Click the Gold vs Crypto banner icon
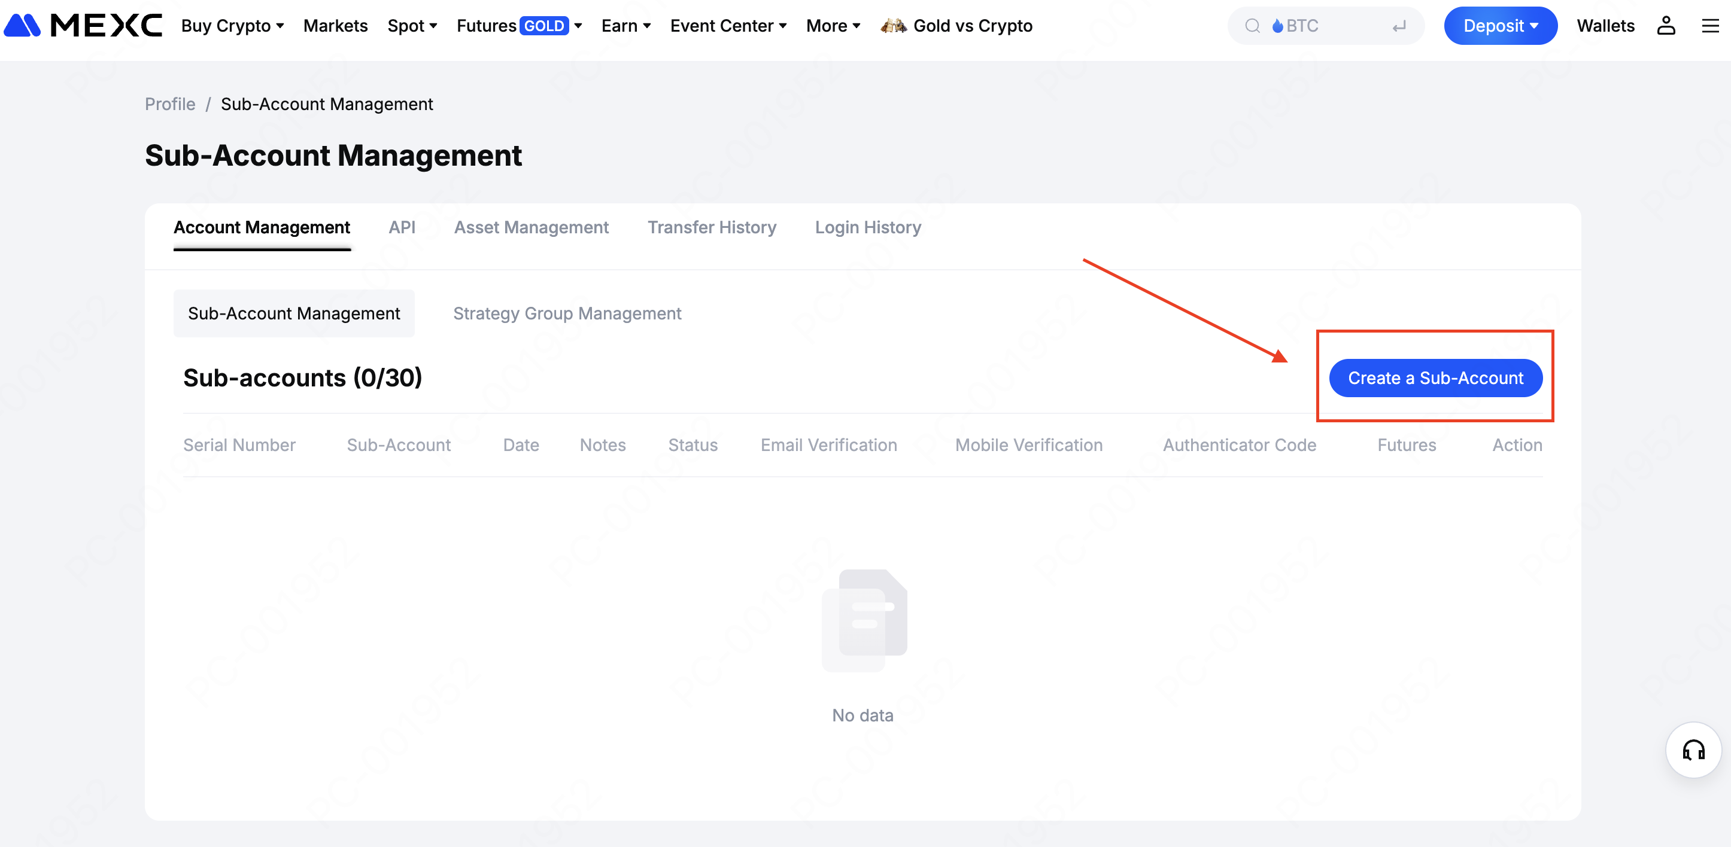Screen dimensions: 1731x847 point(893,26)
